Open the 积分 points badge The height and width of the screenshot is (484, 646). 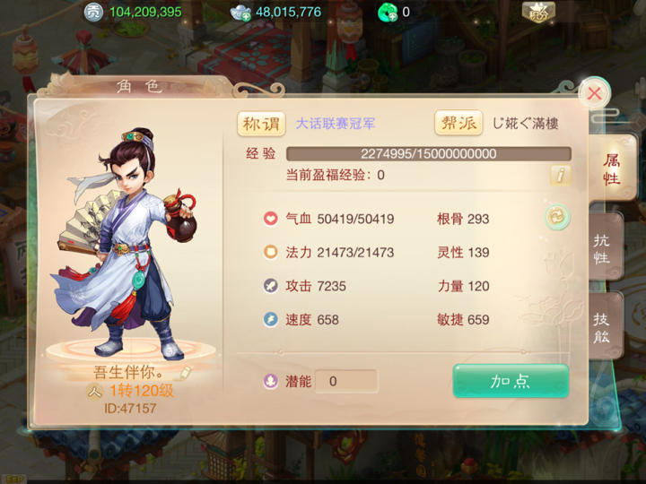538,13
